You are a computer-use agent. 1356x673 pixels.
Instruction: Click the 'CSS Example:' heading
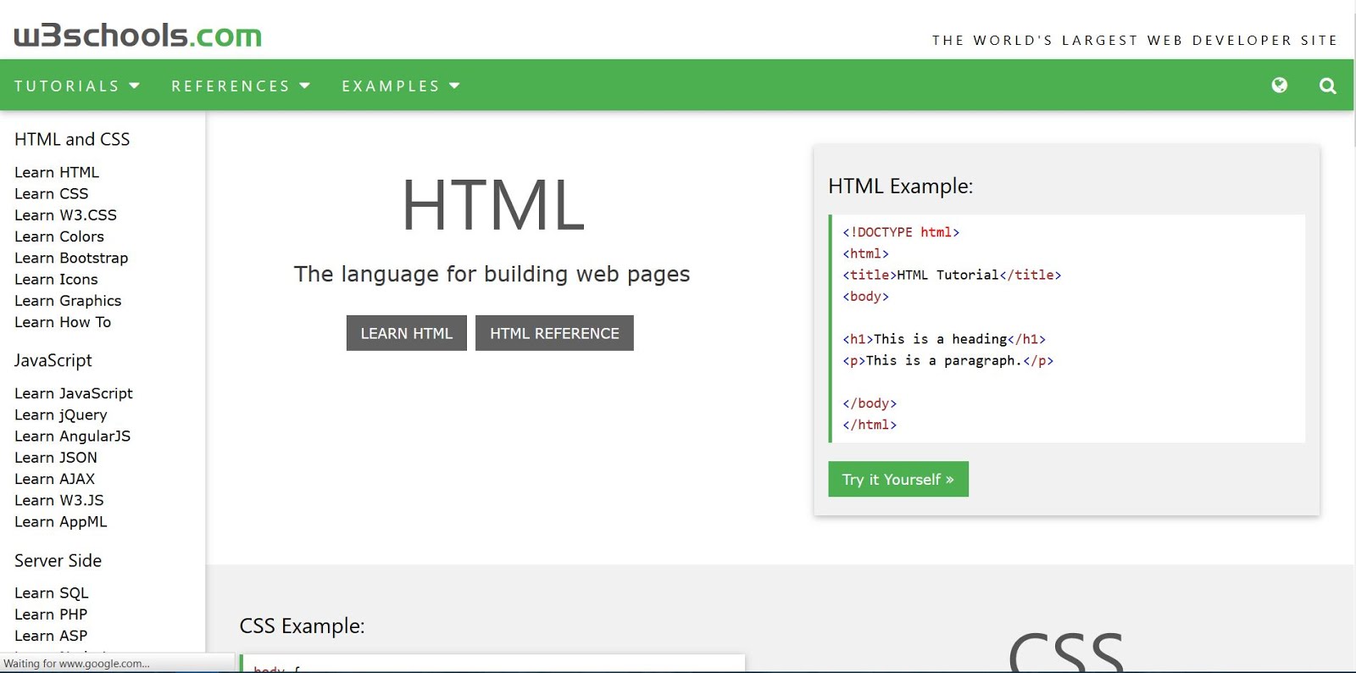point(302,626)
